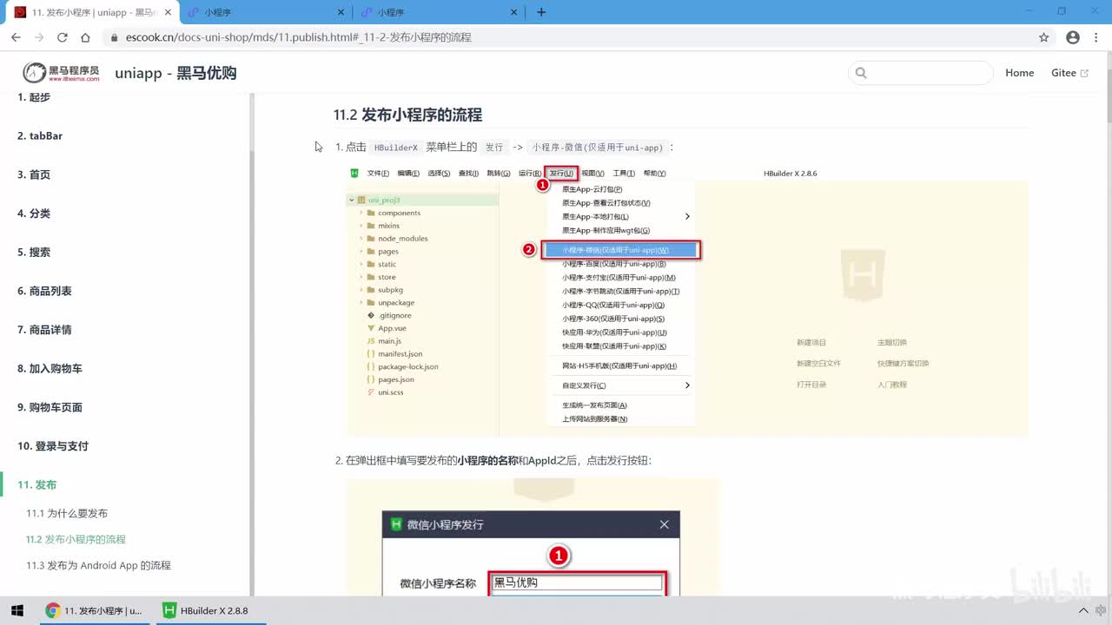Go to sidebar chapter 8. 加入购物车
This screenshot has height=625, width=1112.
click(x=50, y=368)
